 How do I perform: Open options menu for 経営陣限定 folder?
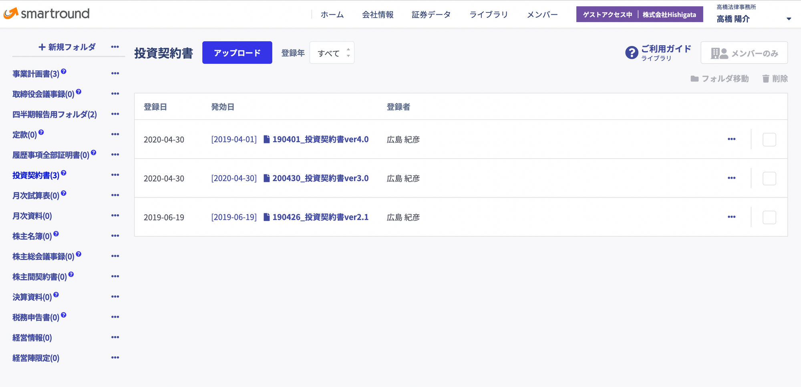(x=115, y=357)
